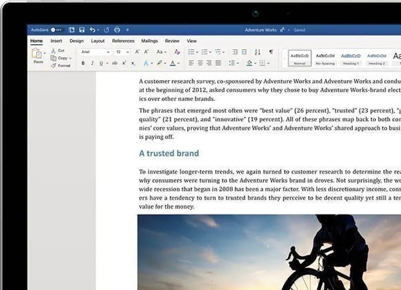
Task: Open font color dropdown arrow
Action: 178,63
